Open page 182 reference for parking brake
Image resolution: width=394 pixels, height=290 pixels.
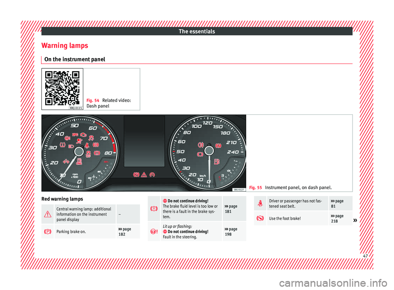pos(124,231)
